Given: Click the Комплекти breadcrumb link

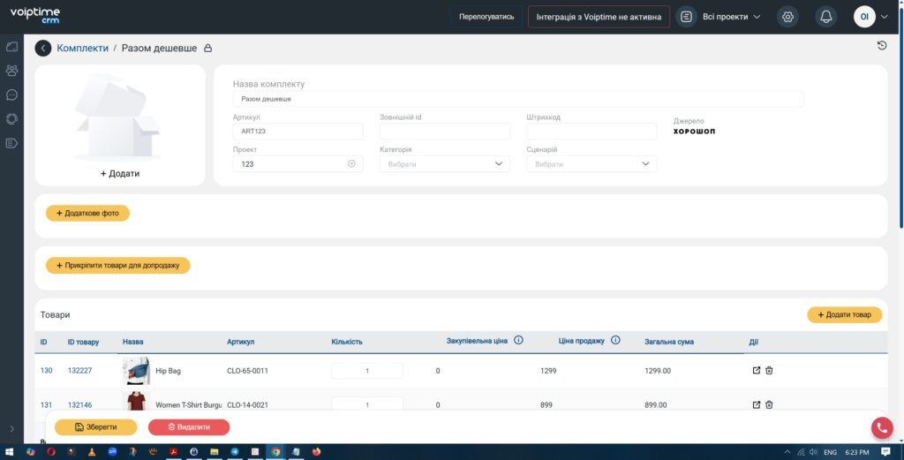Looking at the screenshot, I should (82, 49).
